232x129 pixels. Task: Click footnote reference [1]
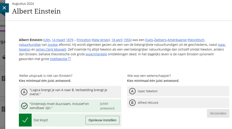[x=69, y=58]
